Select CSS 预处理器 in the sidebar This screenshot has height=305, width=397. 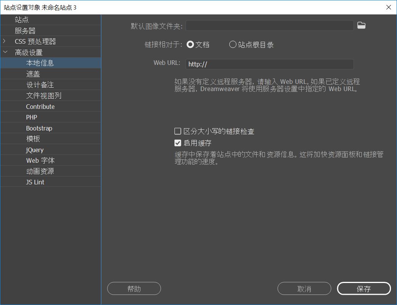coord(51,41)
